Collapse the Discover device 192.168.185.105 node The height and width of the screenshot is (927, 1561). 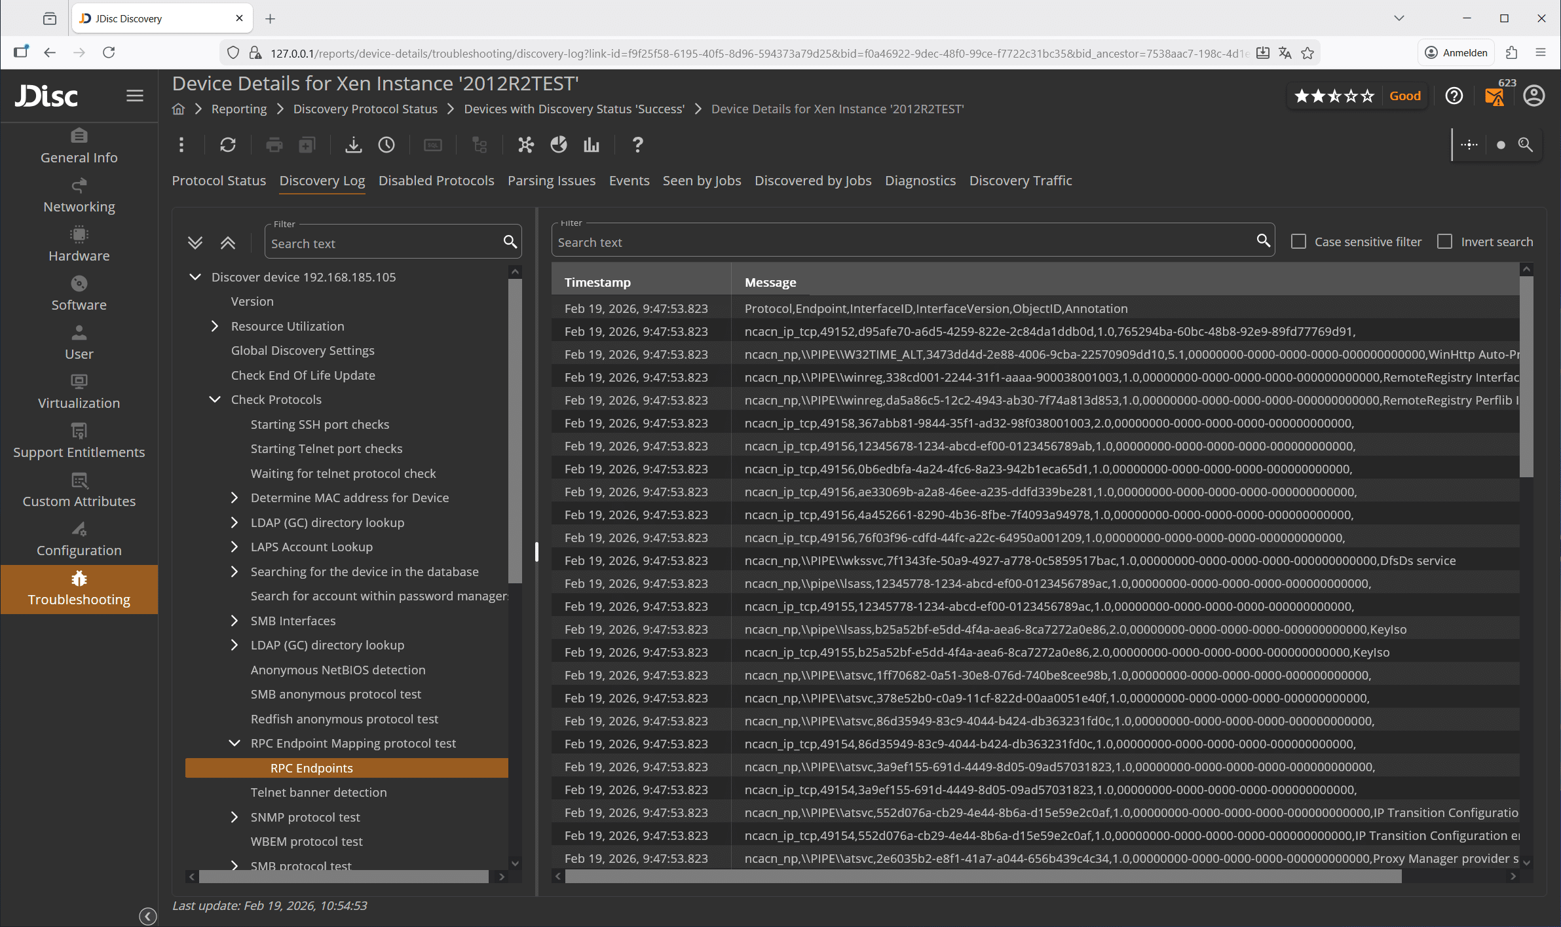(195, 276)
